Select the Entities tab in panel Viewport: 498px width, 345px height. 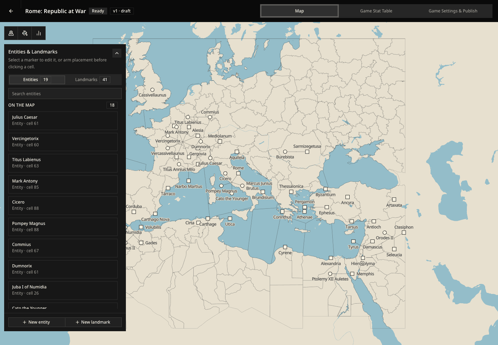(37, 80)
